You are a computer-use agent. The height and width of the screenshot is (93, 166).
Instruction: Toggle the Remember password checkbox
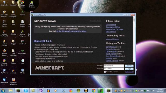(105, 72)
